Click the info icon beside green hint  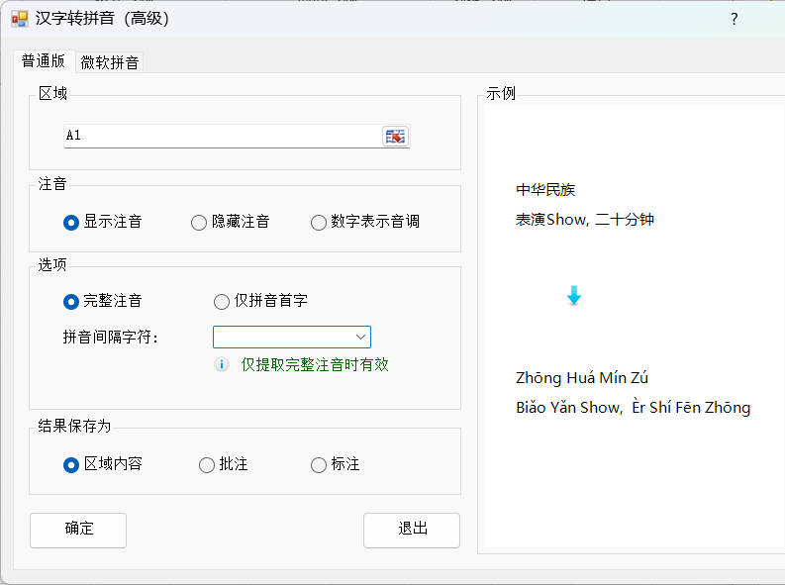click(x=223, y=364)
